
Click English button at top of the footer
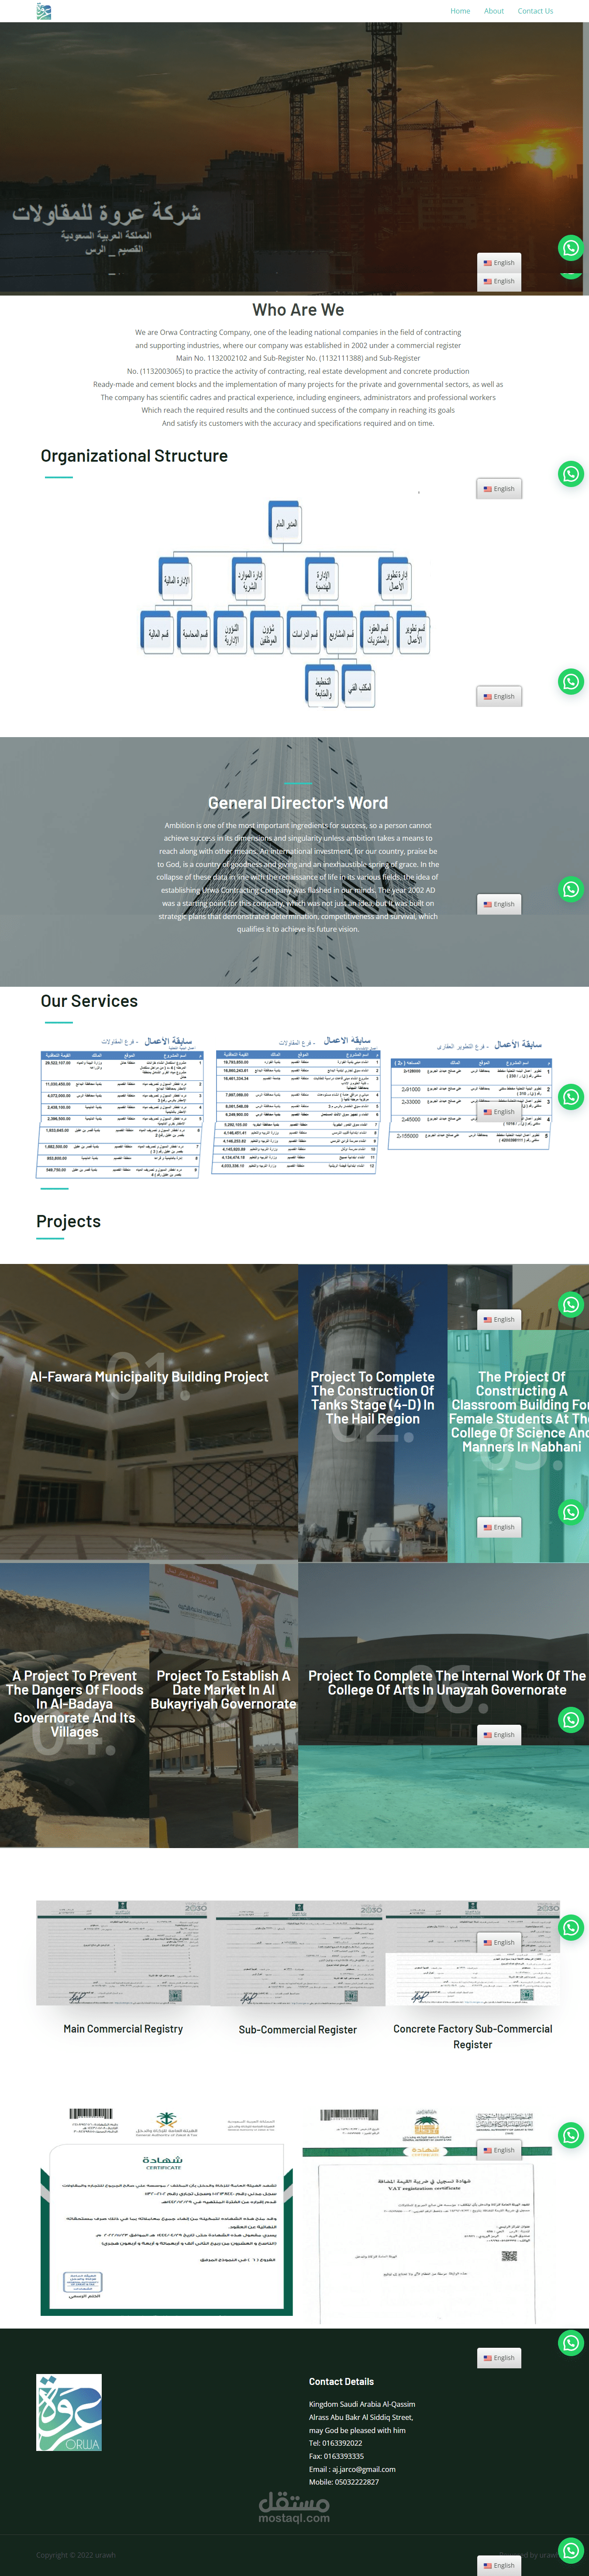pos(499,2357)
